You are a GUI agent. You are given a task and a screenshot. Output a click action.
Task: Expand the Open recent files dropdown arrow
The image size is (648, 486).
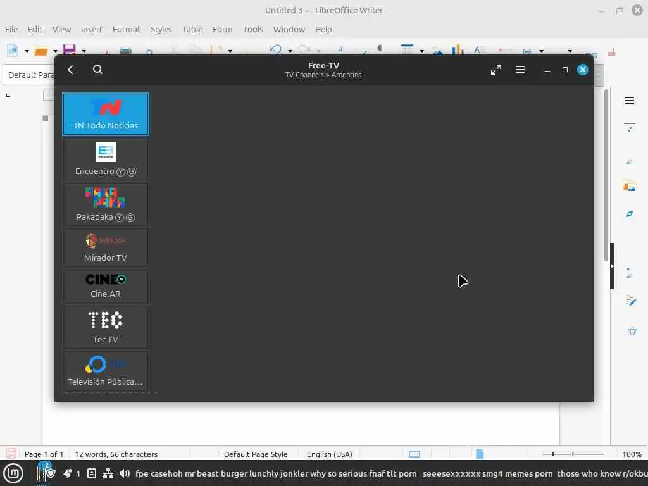pos(55,51)
